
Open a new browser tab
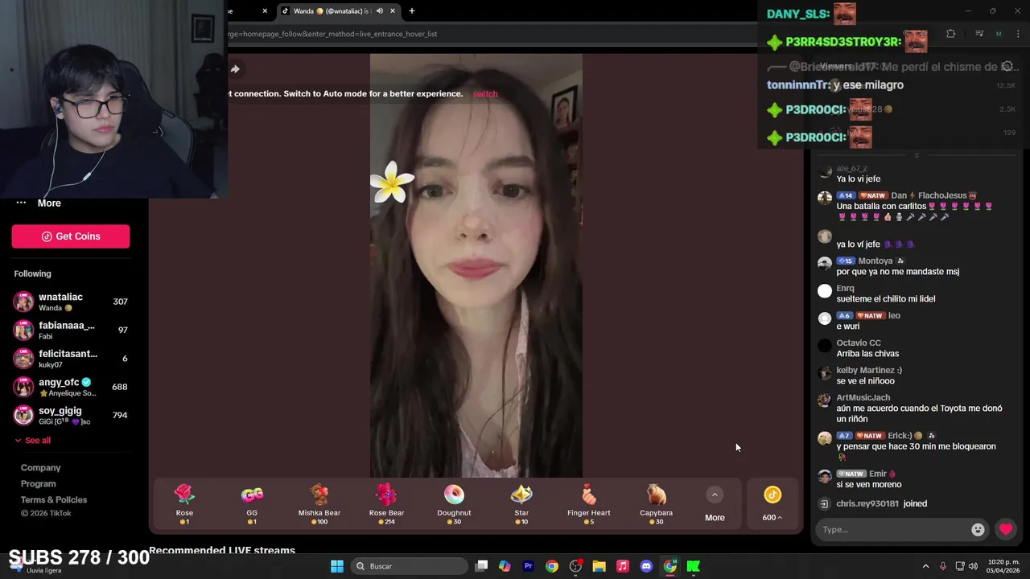point(412,11)
